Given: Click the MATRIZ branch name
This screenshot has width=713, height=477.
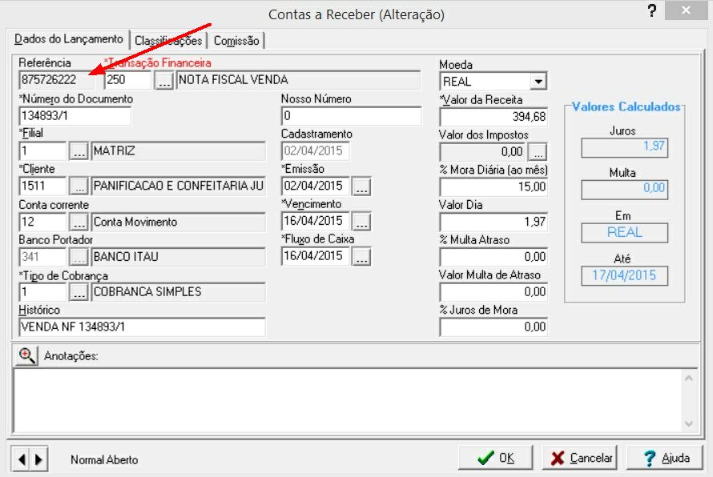Looking at the screenshot, I should point(178,150).
